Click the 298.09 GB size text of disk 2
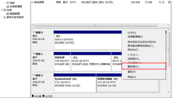The width and height of the screenshot is (173, 98). point(38,82)
